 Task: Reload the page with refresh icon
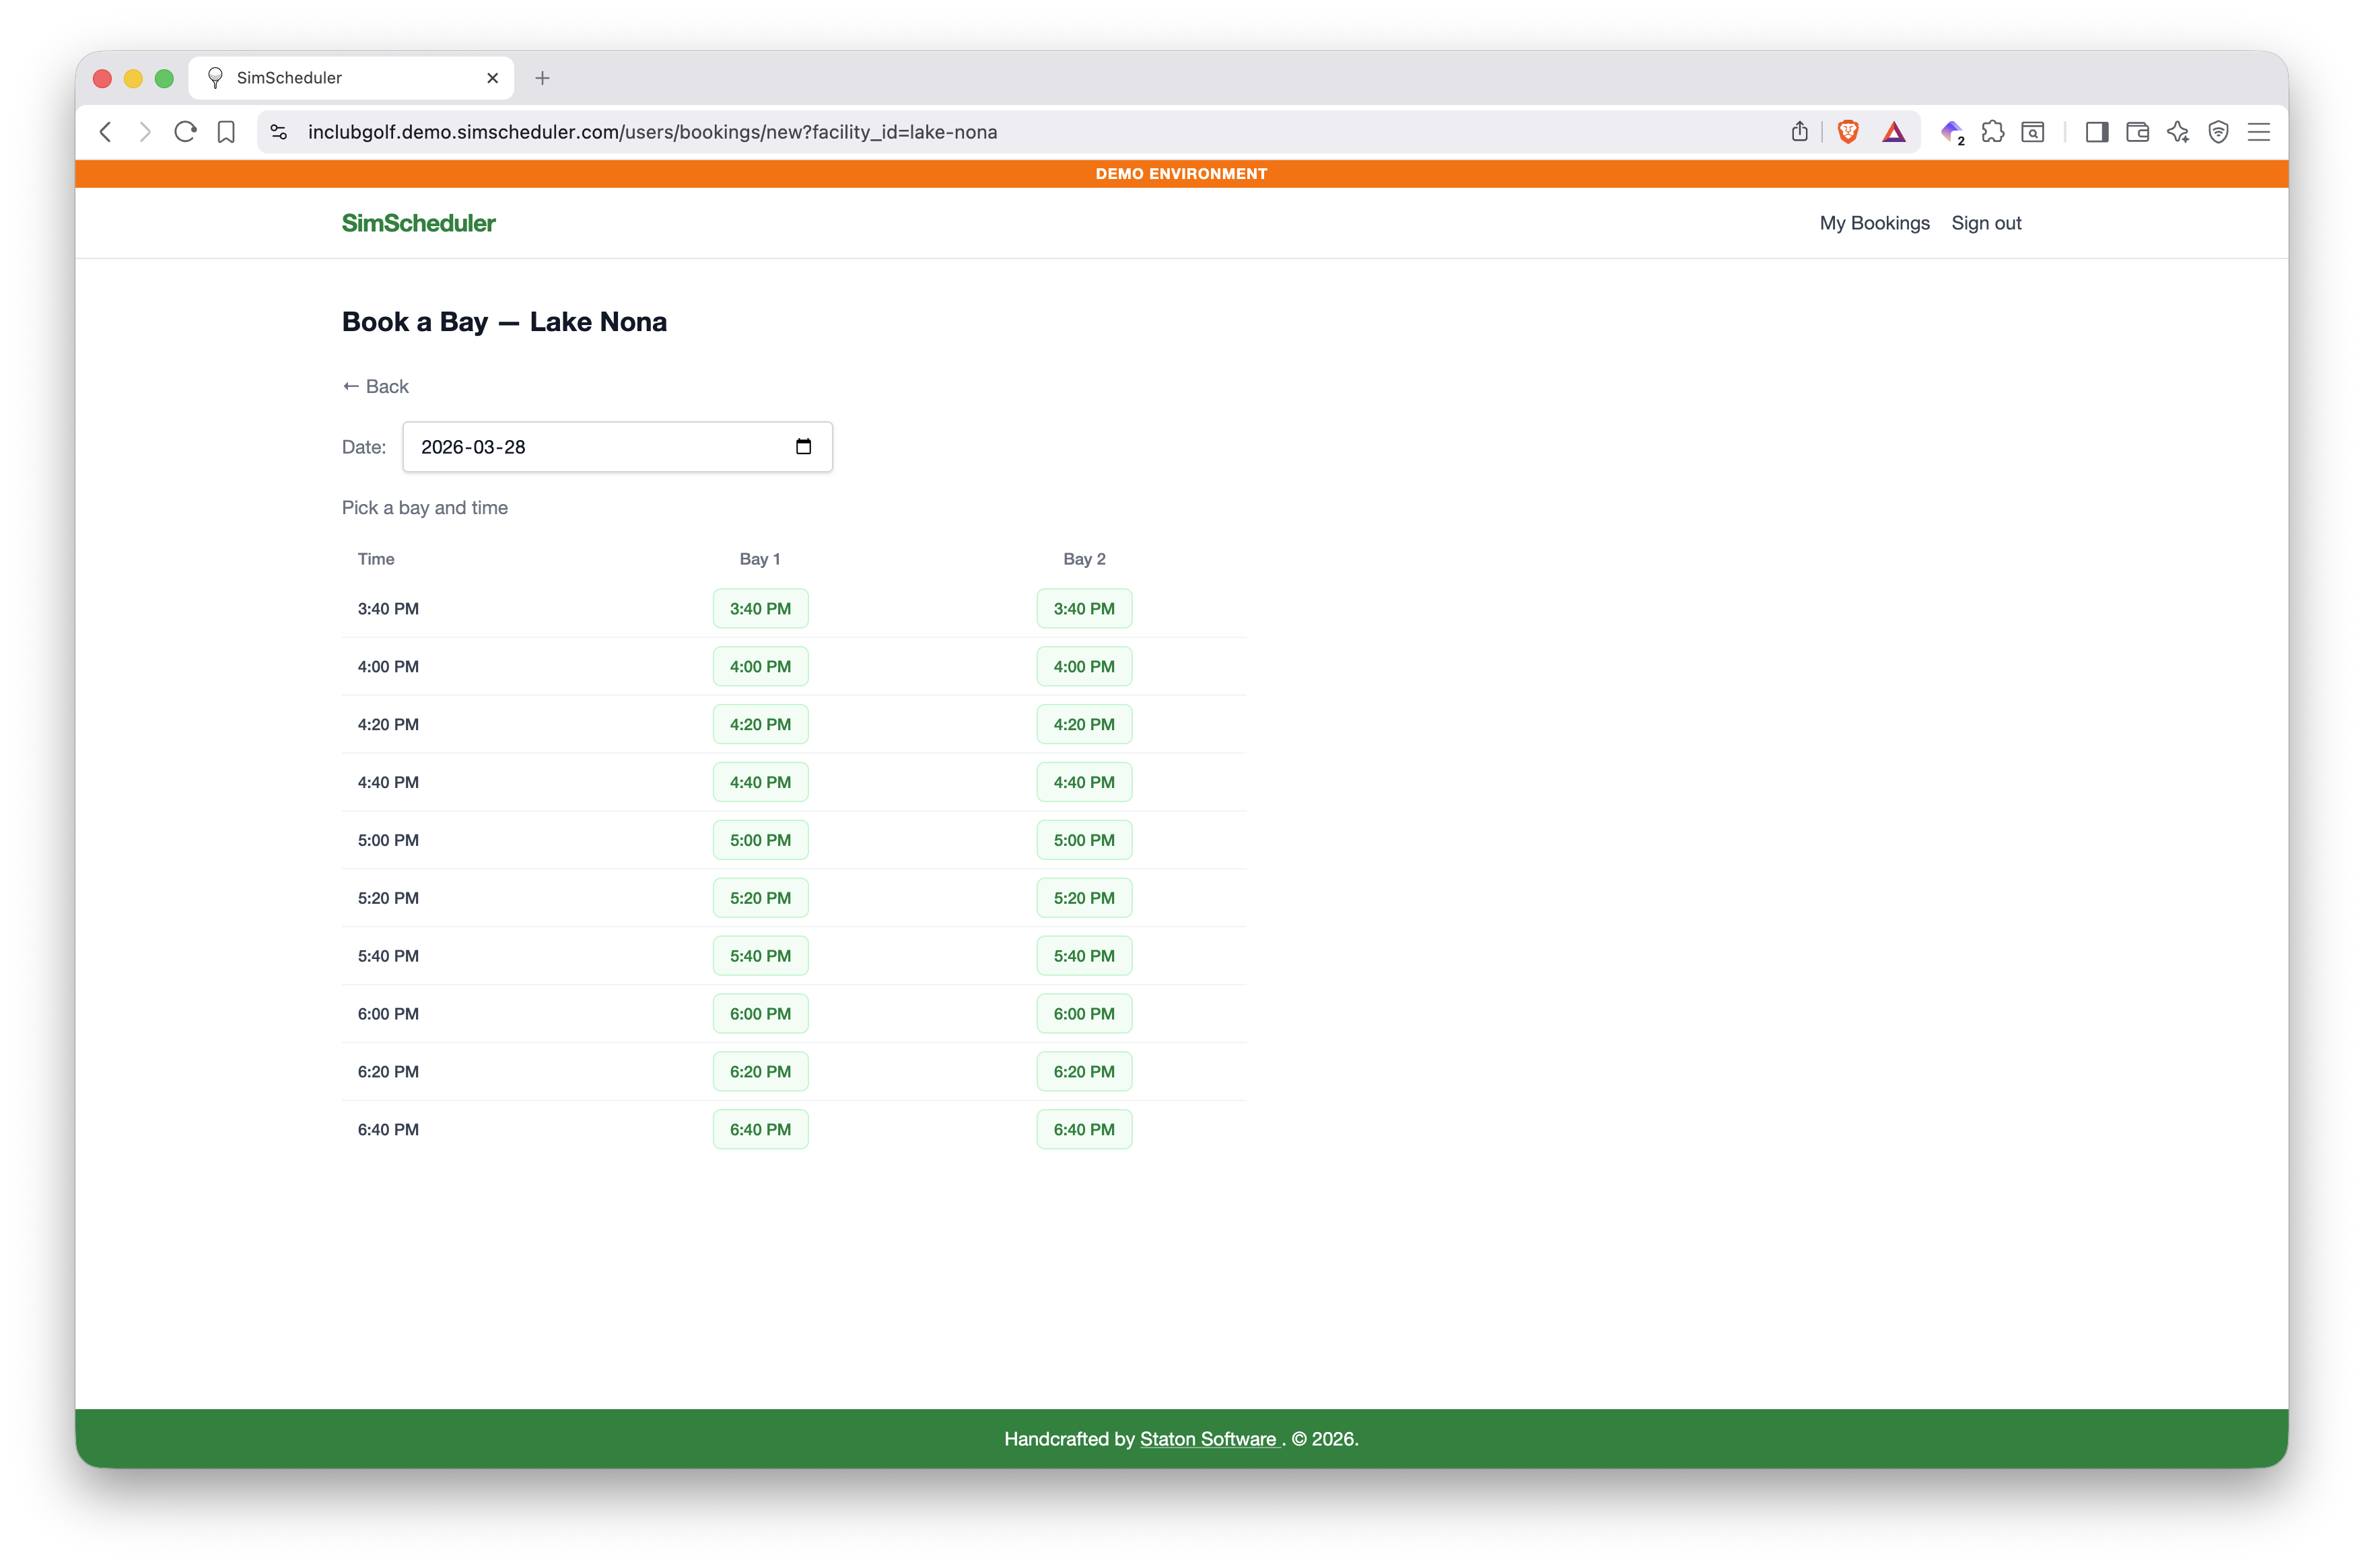pos(185,131)
